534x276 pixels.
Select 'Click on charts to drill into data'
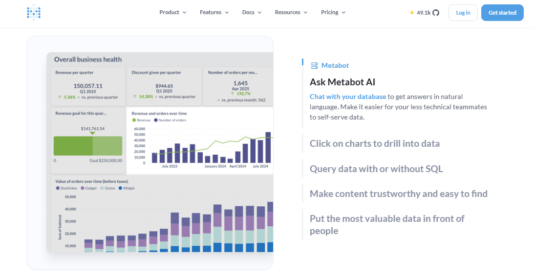point(375,143)
